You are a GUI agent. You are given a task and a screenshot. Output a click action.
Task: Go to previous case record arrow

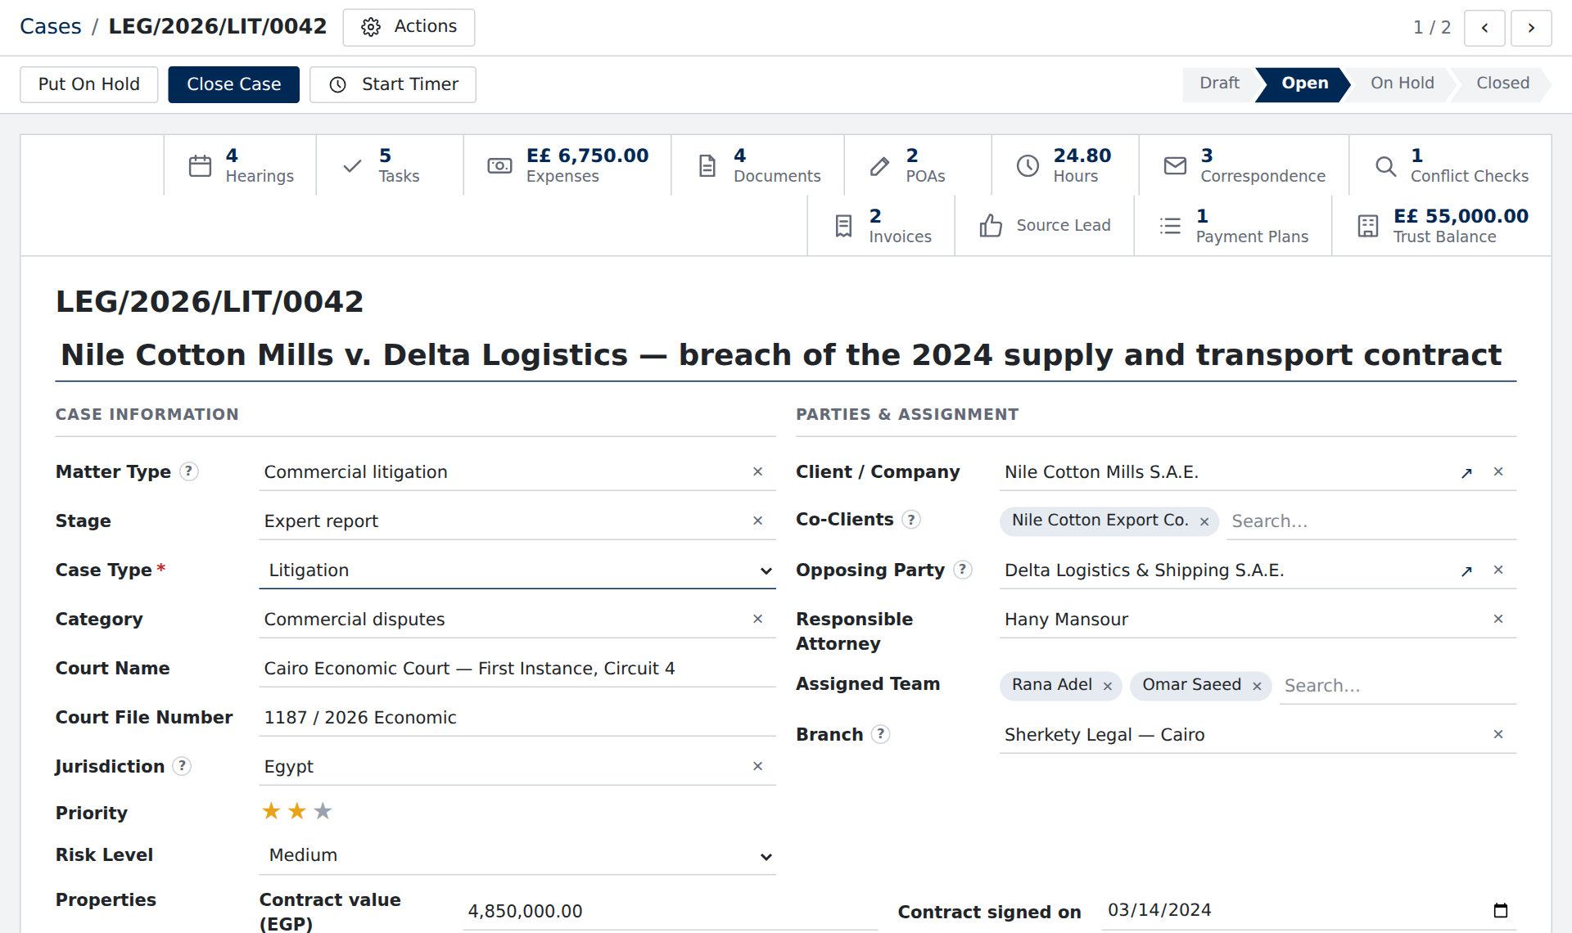click(1484, 28)
